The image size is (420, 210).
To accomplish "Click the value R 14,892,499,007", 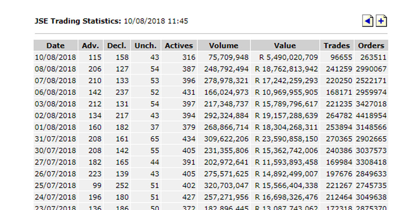I will coord(286,173).
